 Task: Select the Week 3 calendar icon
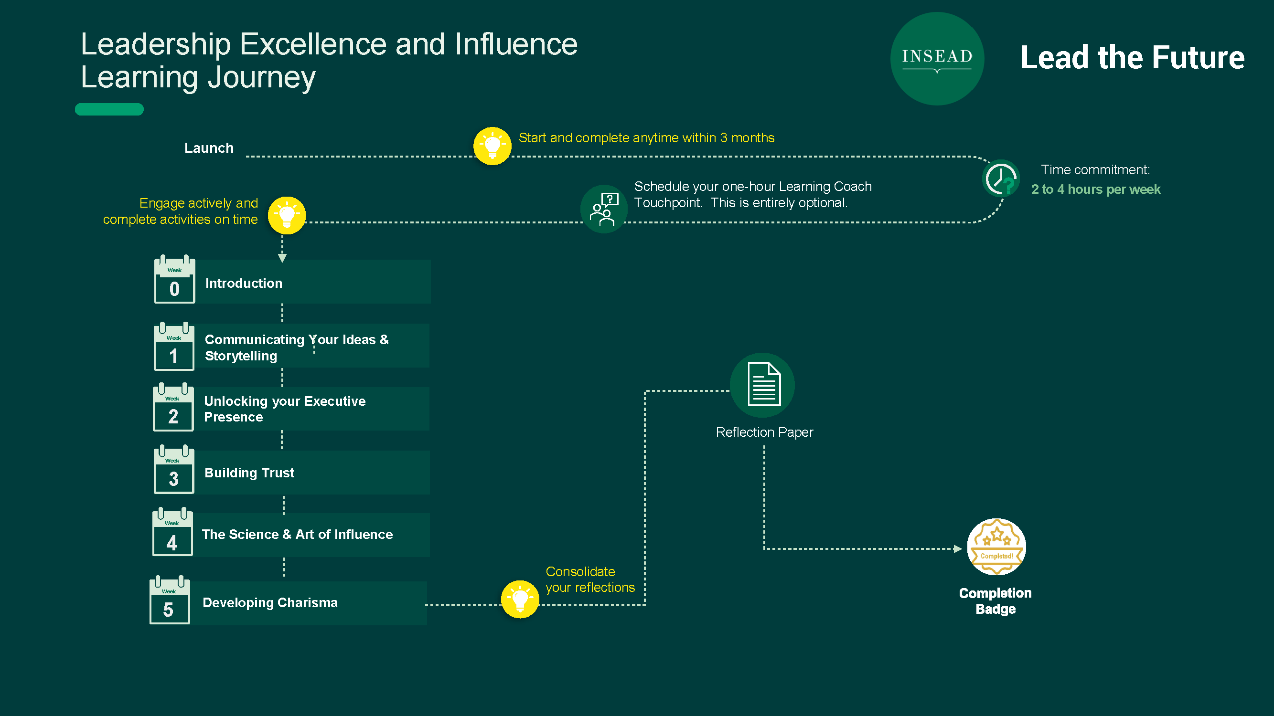pos(173,469)
